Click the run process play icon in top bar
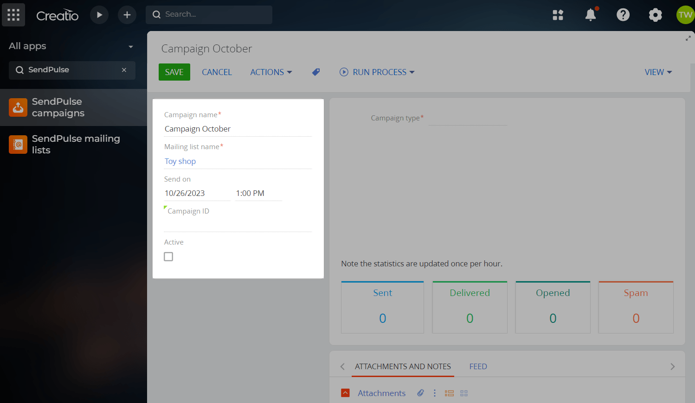This screenshot has width=695, height=403. (x=99, y=15)
